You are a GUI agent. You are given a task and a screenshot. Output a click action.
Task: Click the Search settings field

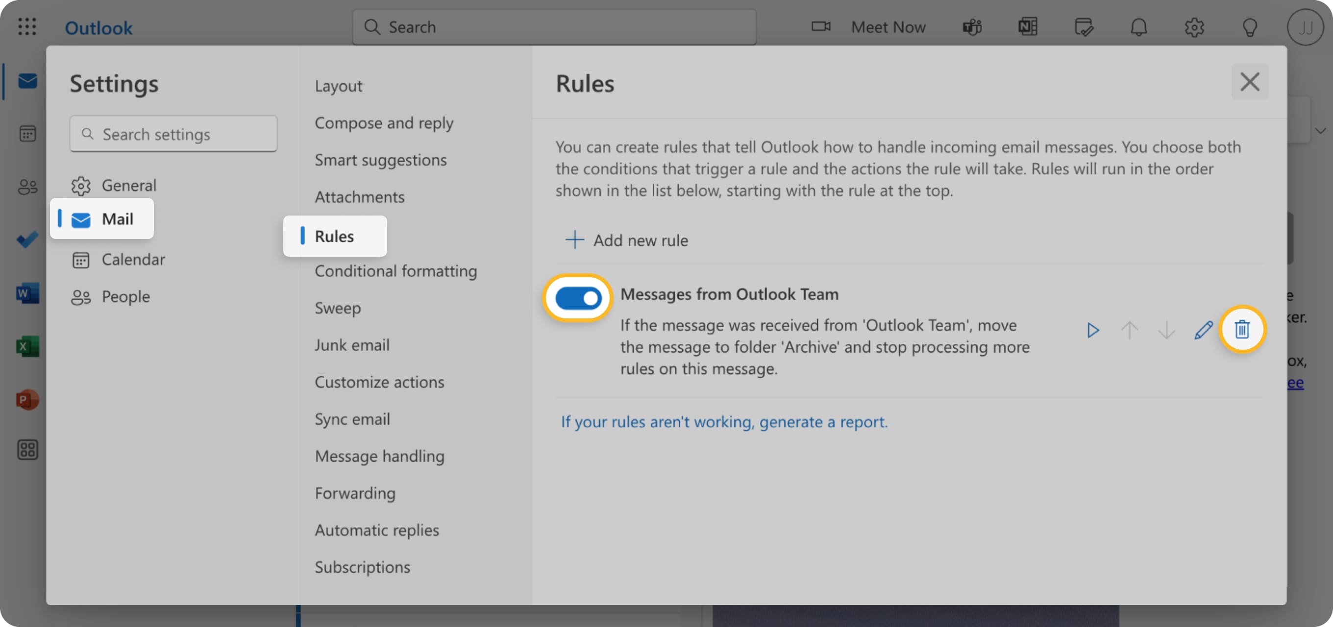[x=173, y=133]
